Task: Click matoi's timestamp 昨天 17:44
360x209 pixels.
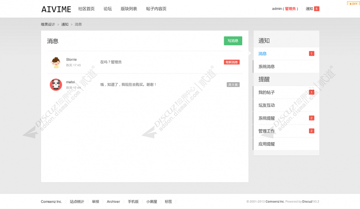Action: (x=74, y=88)
